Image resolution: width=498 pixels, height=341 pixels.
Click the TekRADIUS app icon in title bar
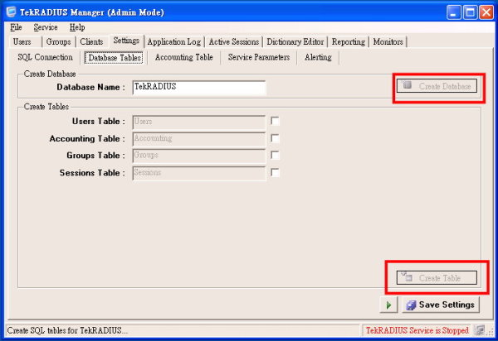click(x=11, y=12)
